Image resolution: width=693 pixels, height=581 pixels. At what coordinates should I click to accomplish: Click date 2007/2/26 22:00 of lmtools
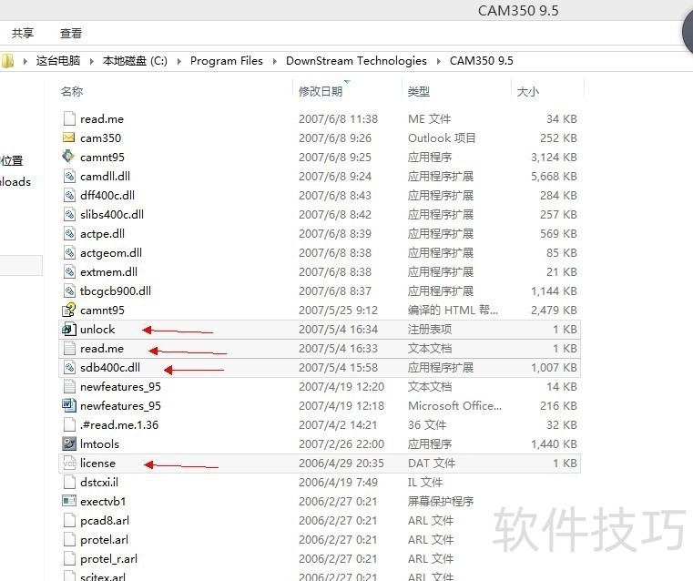point(341,444)
